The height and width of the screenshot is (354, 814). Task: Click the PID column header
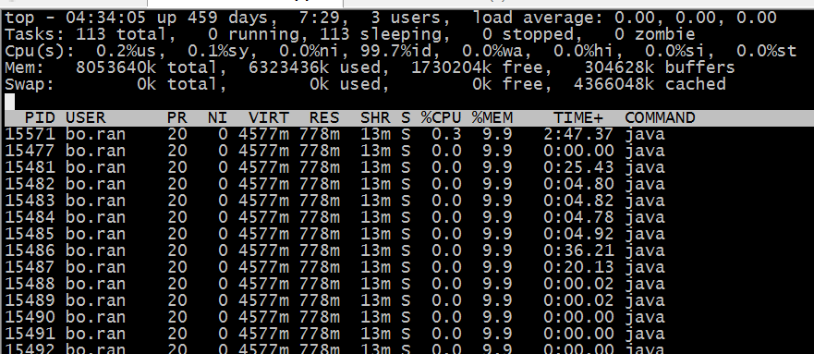coord(40,117)
